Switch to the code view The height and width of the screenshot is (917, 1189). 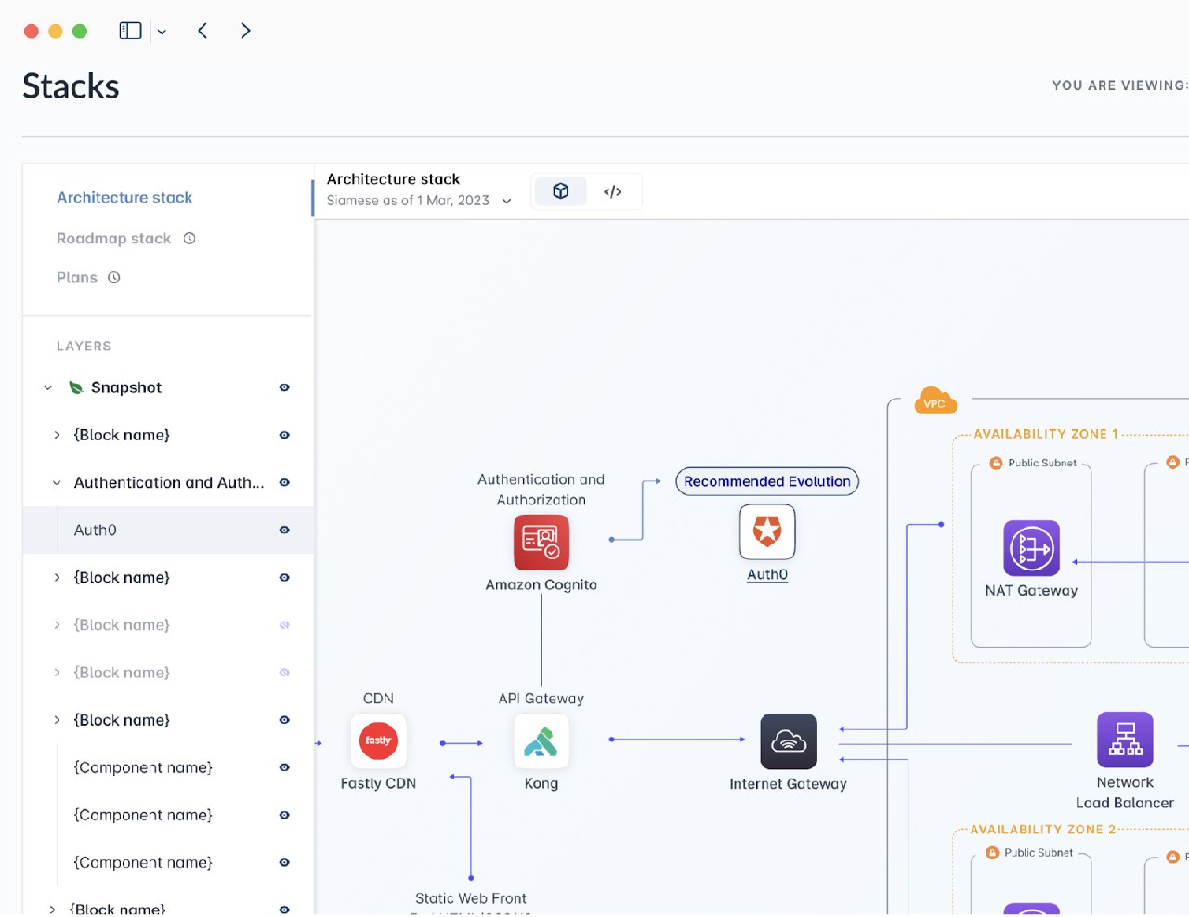pyautogui.click(x=612, y=191)
